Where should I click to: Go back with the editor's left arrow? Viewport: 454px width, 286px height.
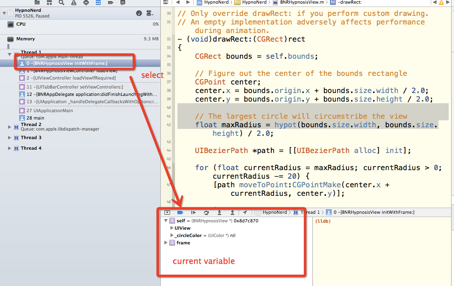[178, 2]
